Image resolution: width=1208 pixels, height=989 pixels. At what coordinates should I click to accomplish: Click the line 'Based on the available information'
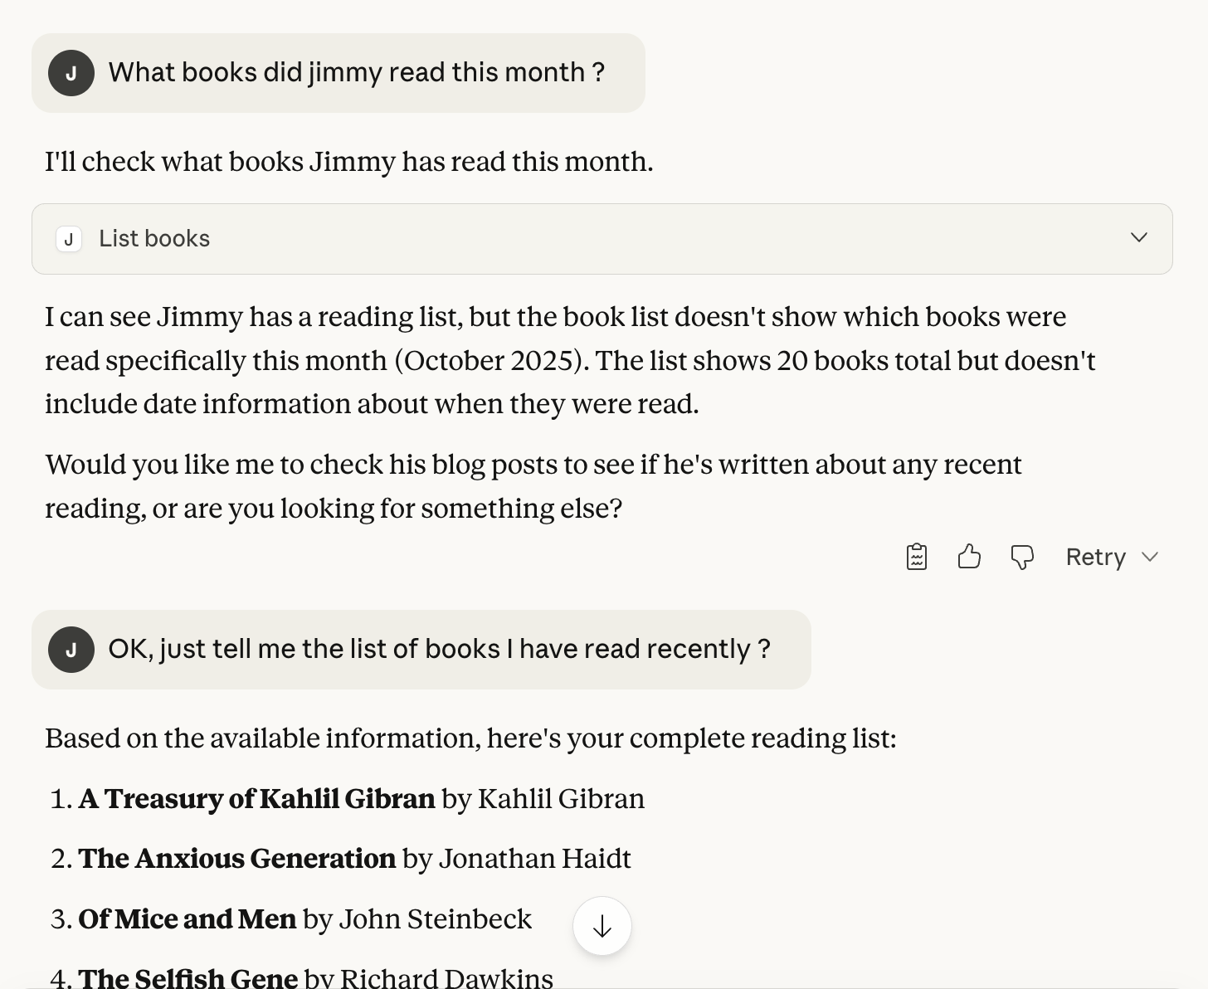tap(470, 738)
